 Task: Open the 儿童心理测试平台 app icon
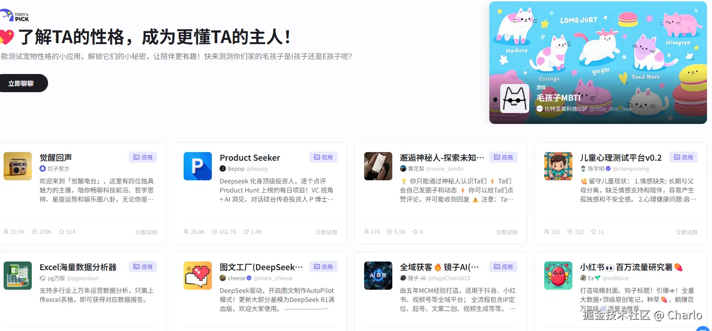(558, 166)
